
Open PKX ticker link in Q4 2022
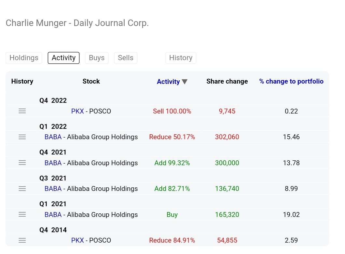tap(77, 111)
